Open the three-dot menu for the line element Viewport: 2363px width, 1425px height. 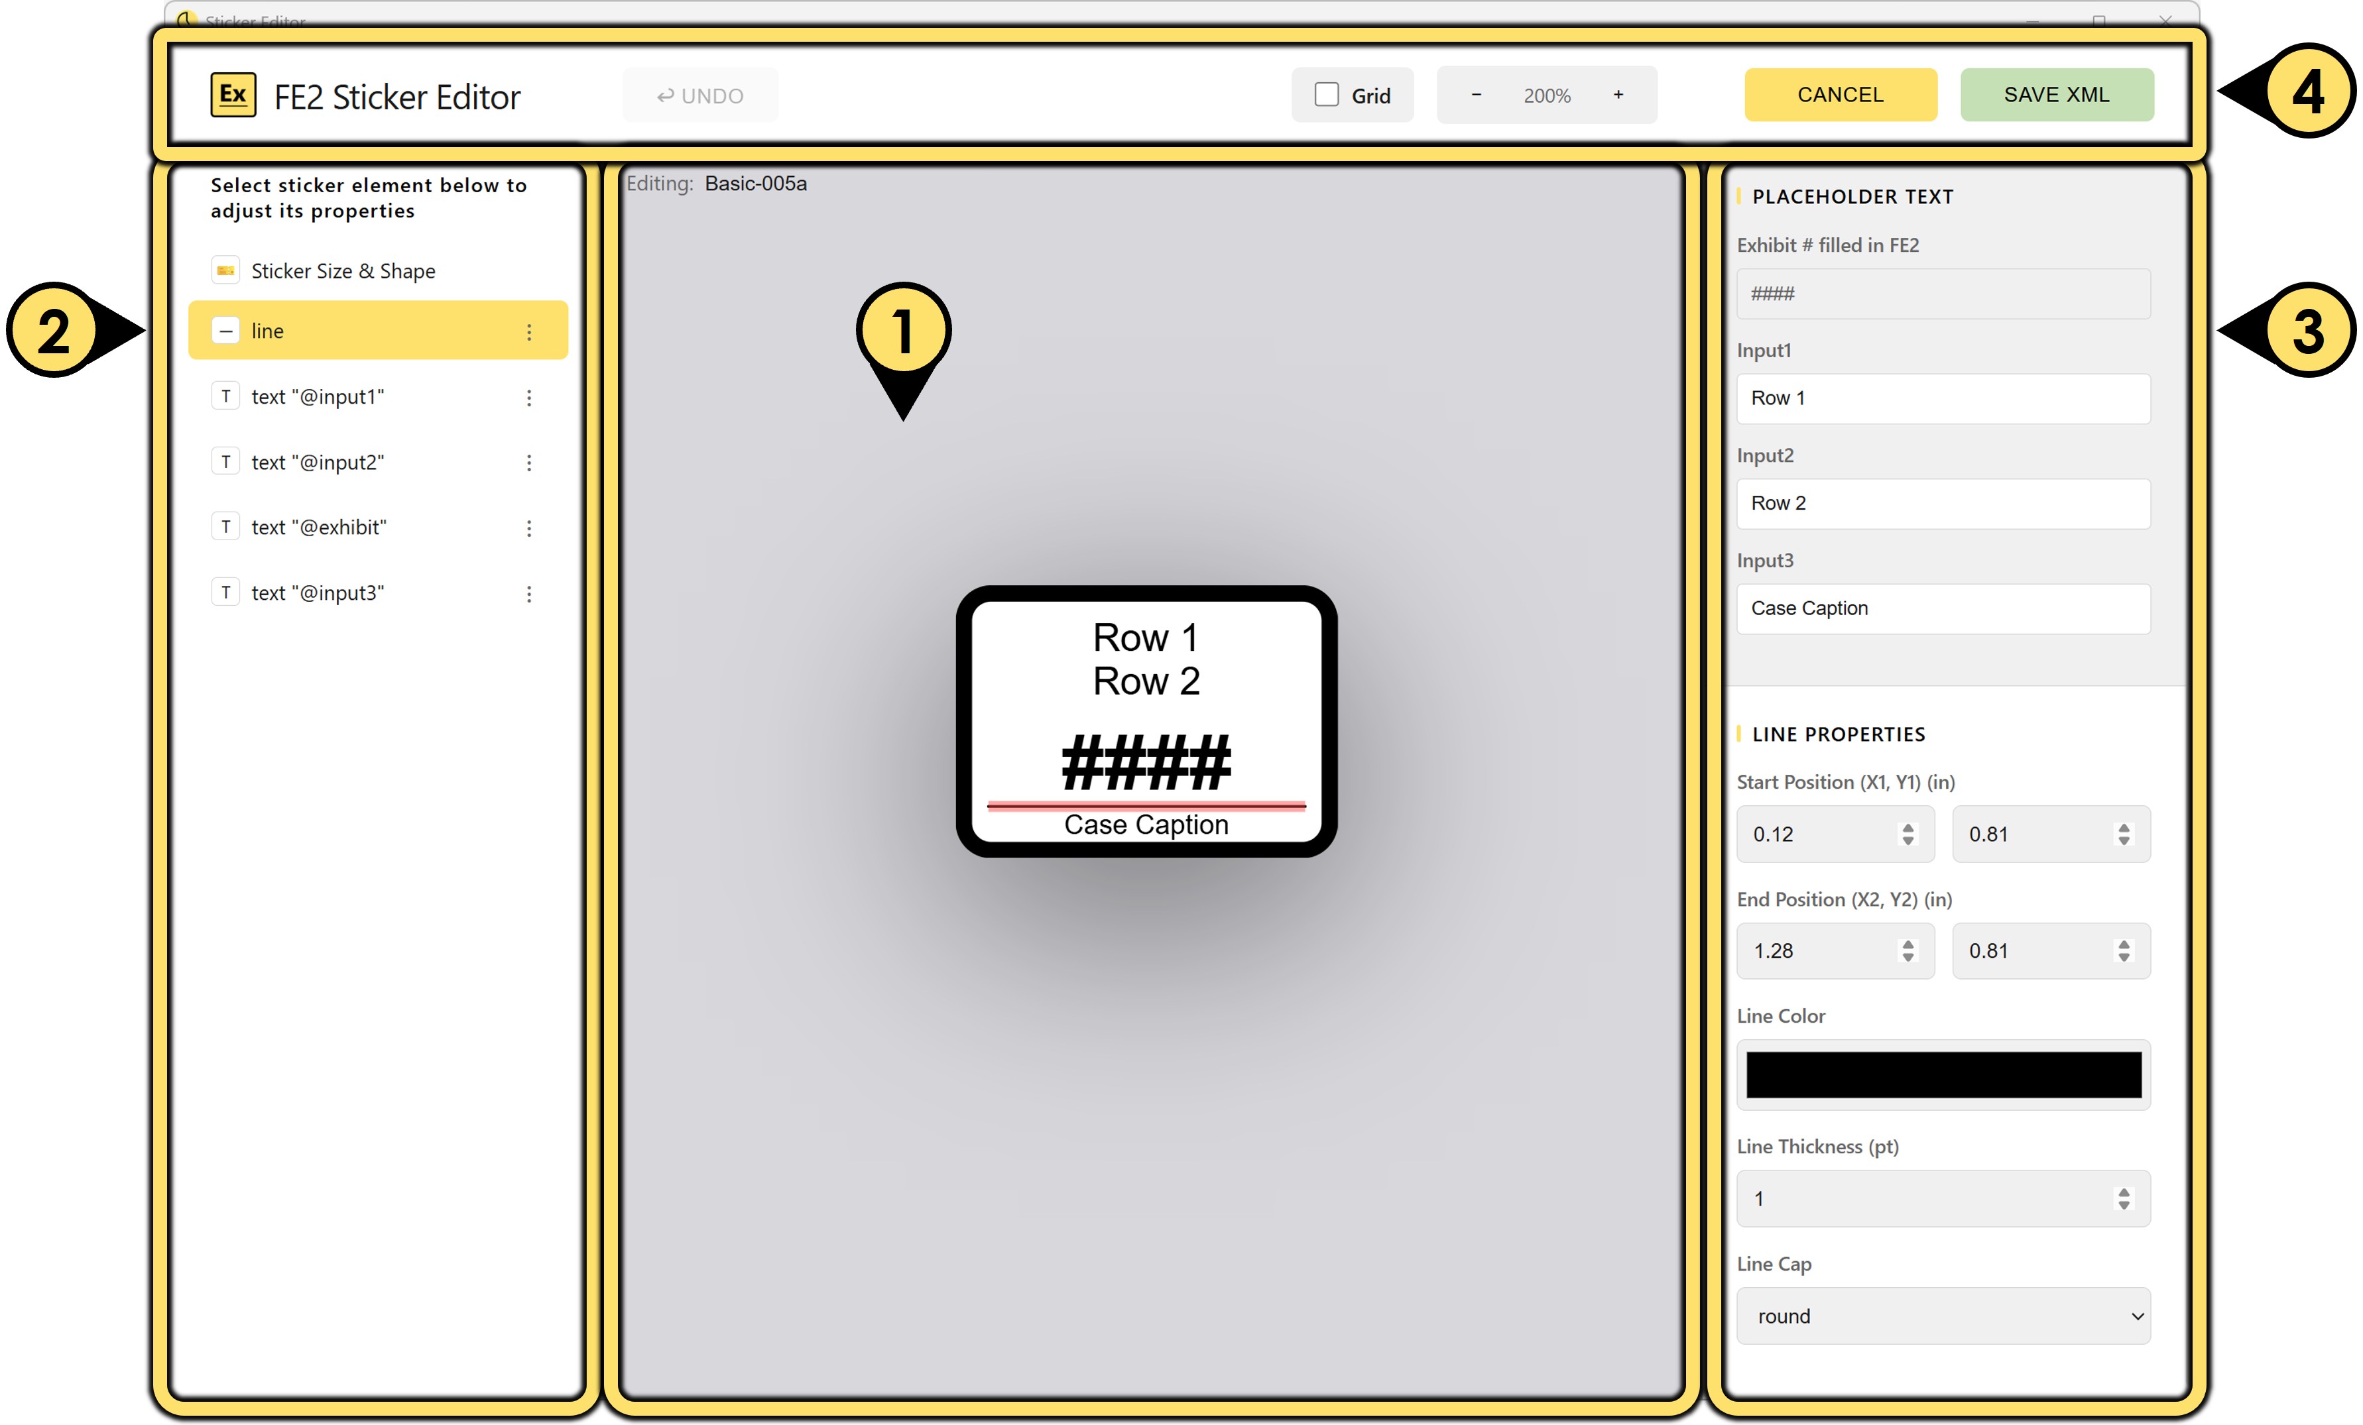pos(528,332)
